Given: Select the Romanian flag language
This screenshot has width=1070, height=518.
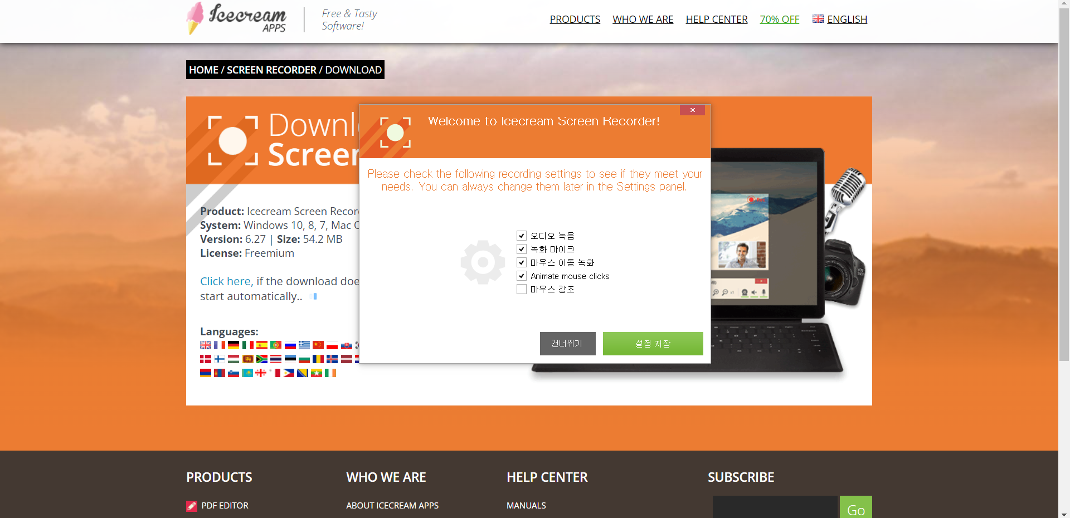Looking at the screenshot, I should (318, 359).
